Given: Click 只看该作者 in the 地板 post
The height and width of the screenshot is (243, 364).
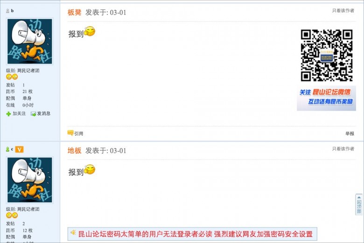Looking at the screenshot, I should pos(343,149).
